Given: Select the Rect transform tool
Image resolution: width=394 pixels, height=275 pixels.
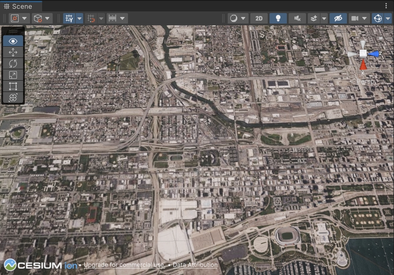Looking at the screenshot, I should (x=13, y=86).
